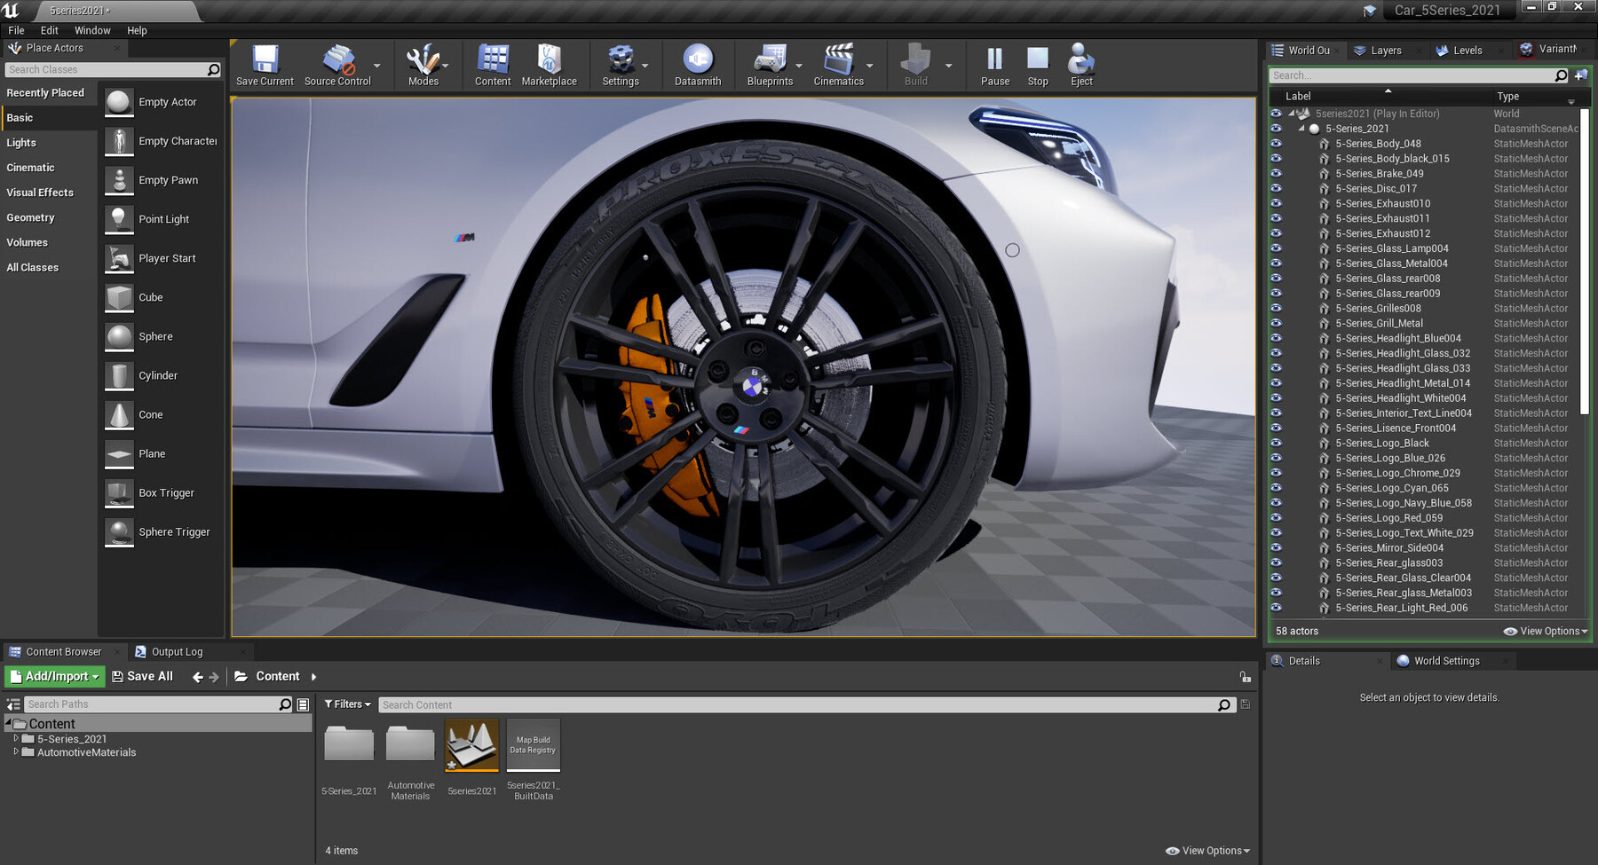Toggle visibility of 5-Series_Glass_Lamp004
1598x865 pixels.
1276,248
